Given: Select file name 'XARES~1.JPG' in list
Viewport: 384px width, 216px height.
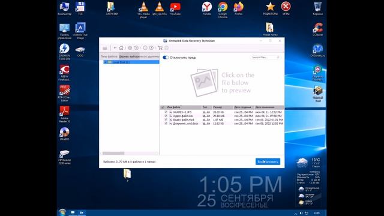Looking at the screenshot, I should point(182,112).
